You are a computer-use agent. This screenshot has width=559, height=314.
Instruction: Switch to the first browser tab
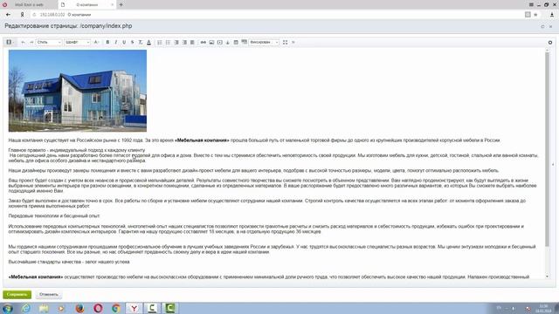29,4
